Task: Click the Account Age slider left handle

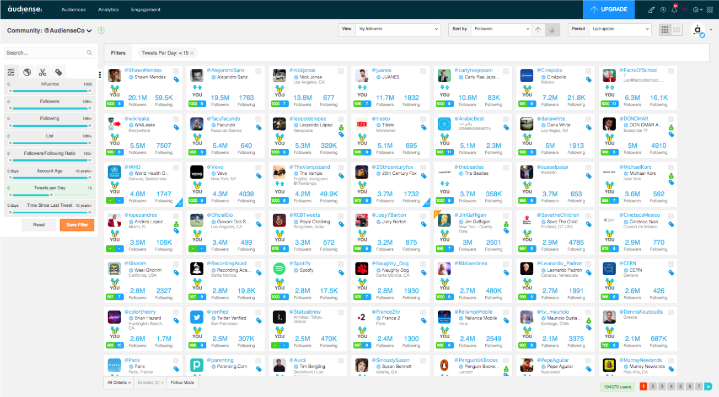Action: click(x=10, y=178)
